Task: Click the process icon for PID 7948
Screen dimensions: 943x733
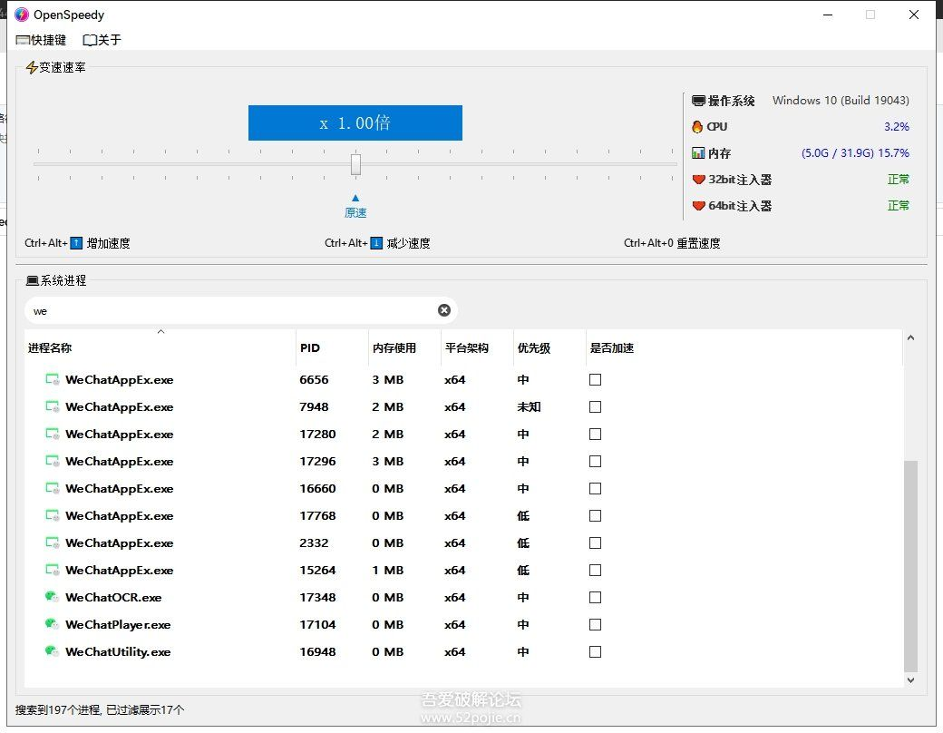Action: [53, 406]
